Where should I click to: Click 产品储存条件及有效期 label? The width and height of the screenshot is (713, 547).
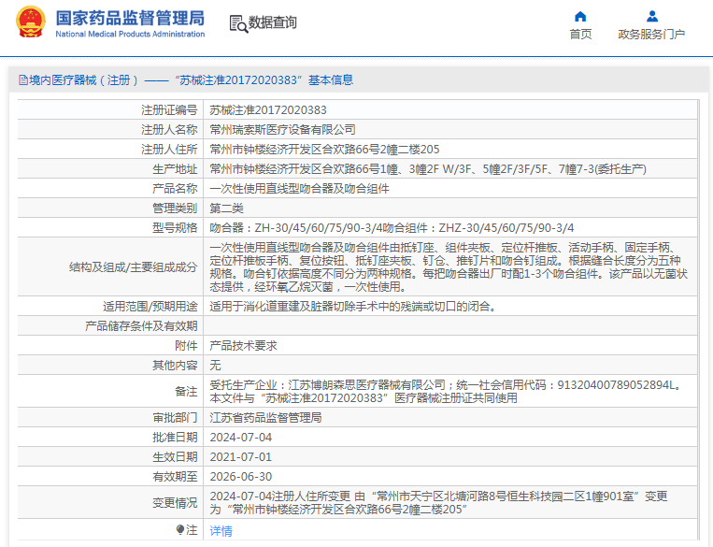141,325
